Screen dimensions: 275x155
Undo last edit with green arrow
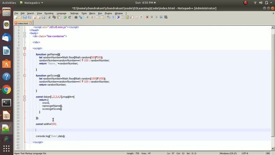point(65,17)
